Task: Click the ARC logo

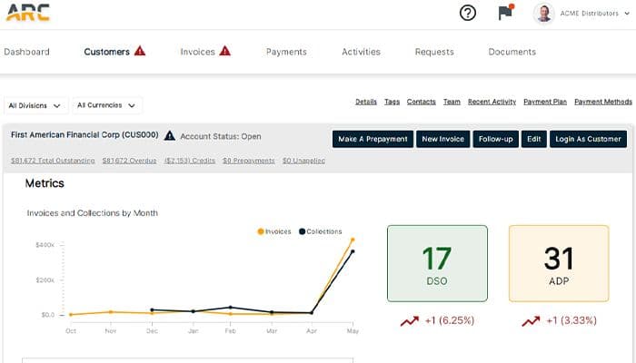Action: (27, 12)
